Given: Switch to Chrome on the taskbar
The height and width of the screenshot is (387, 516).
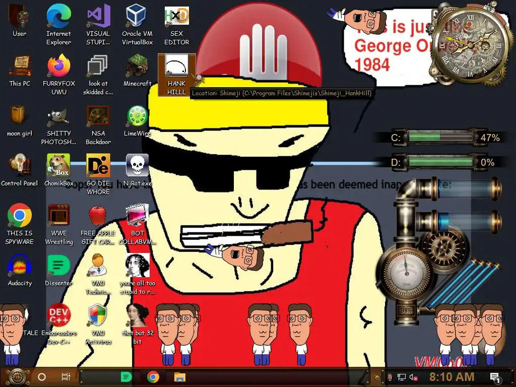Looking at the screenshot, I should 153,377.
